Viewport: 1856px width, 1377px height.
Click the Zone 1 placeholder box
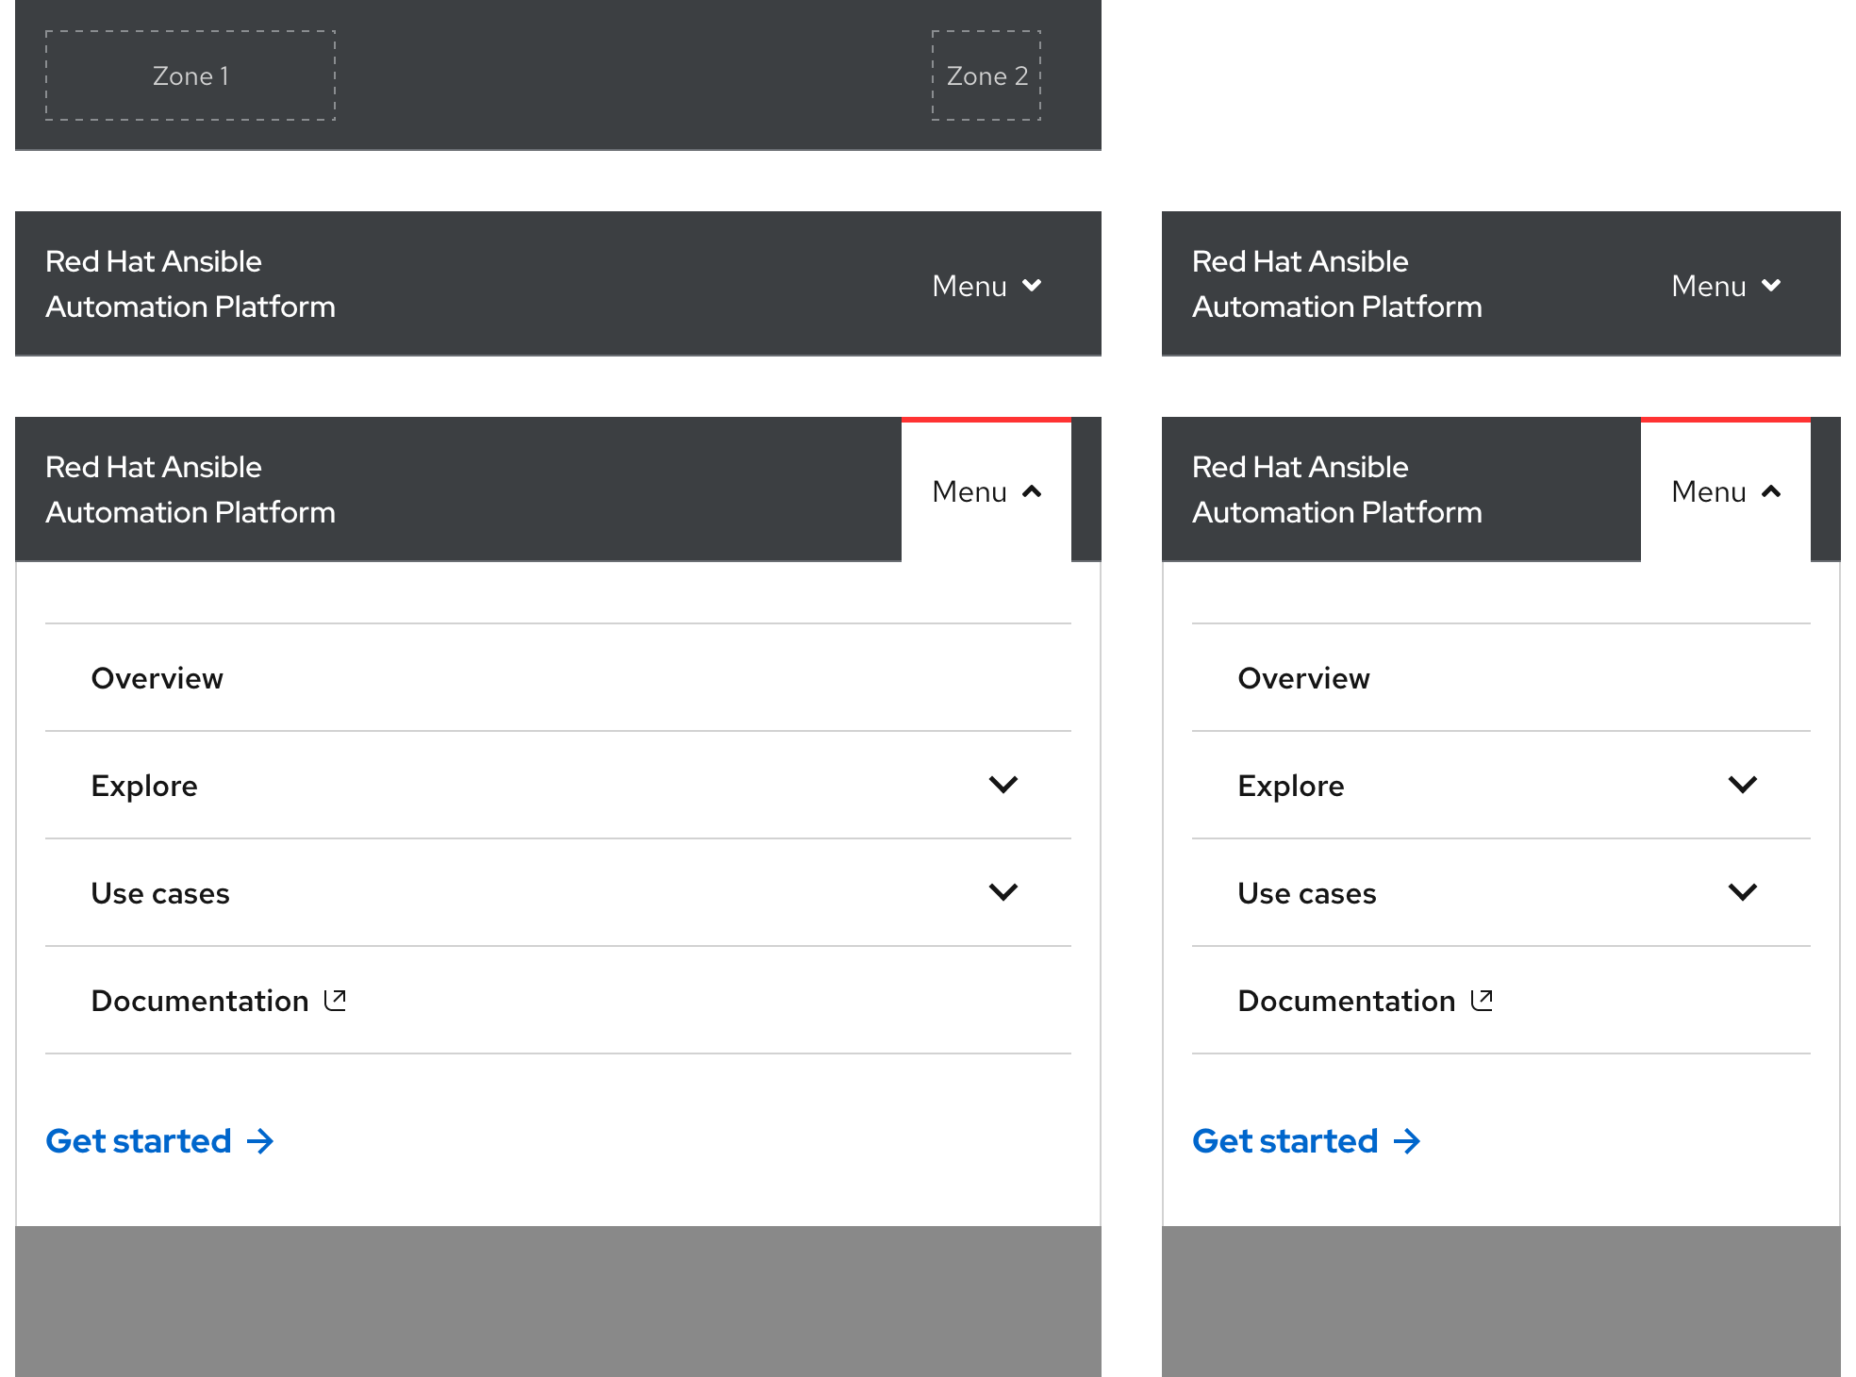click(x=191, y=75)
